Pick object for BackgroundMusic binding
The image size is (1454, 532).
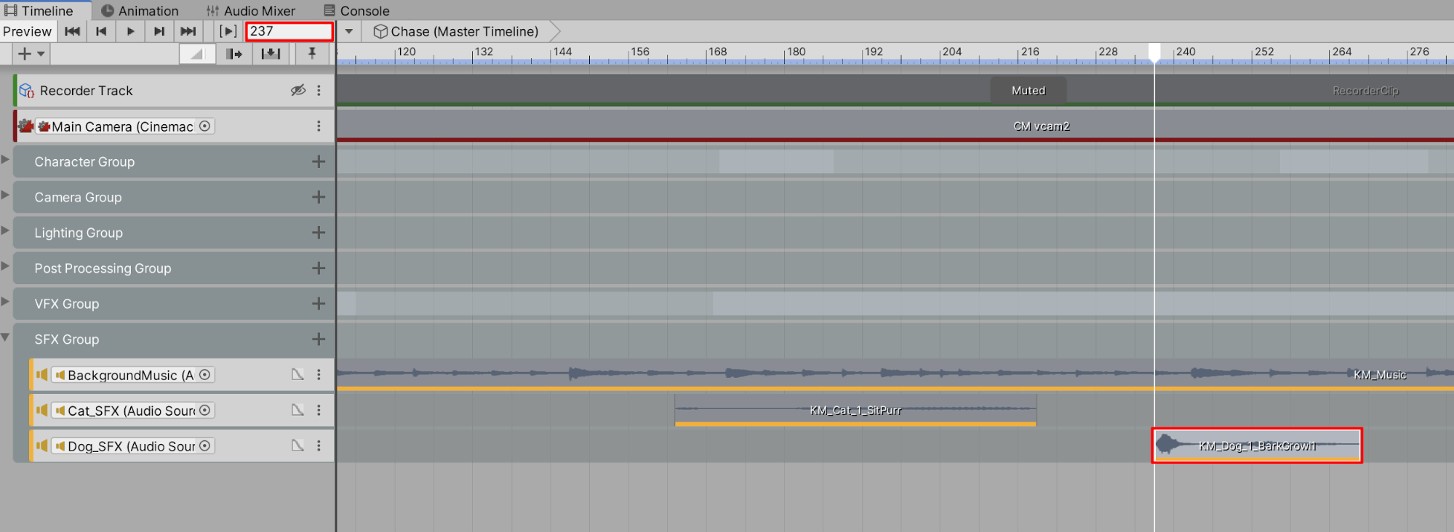[205, 375]
